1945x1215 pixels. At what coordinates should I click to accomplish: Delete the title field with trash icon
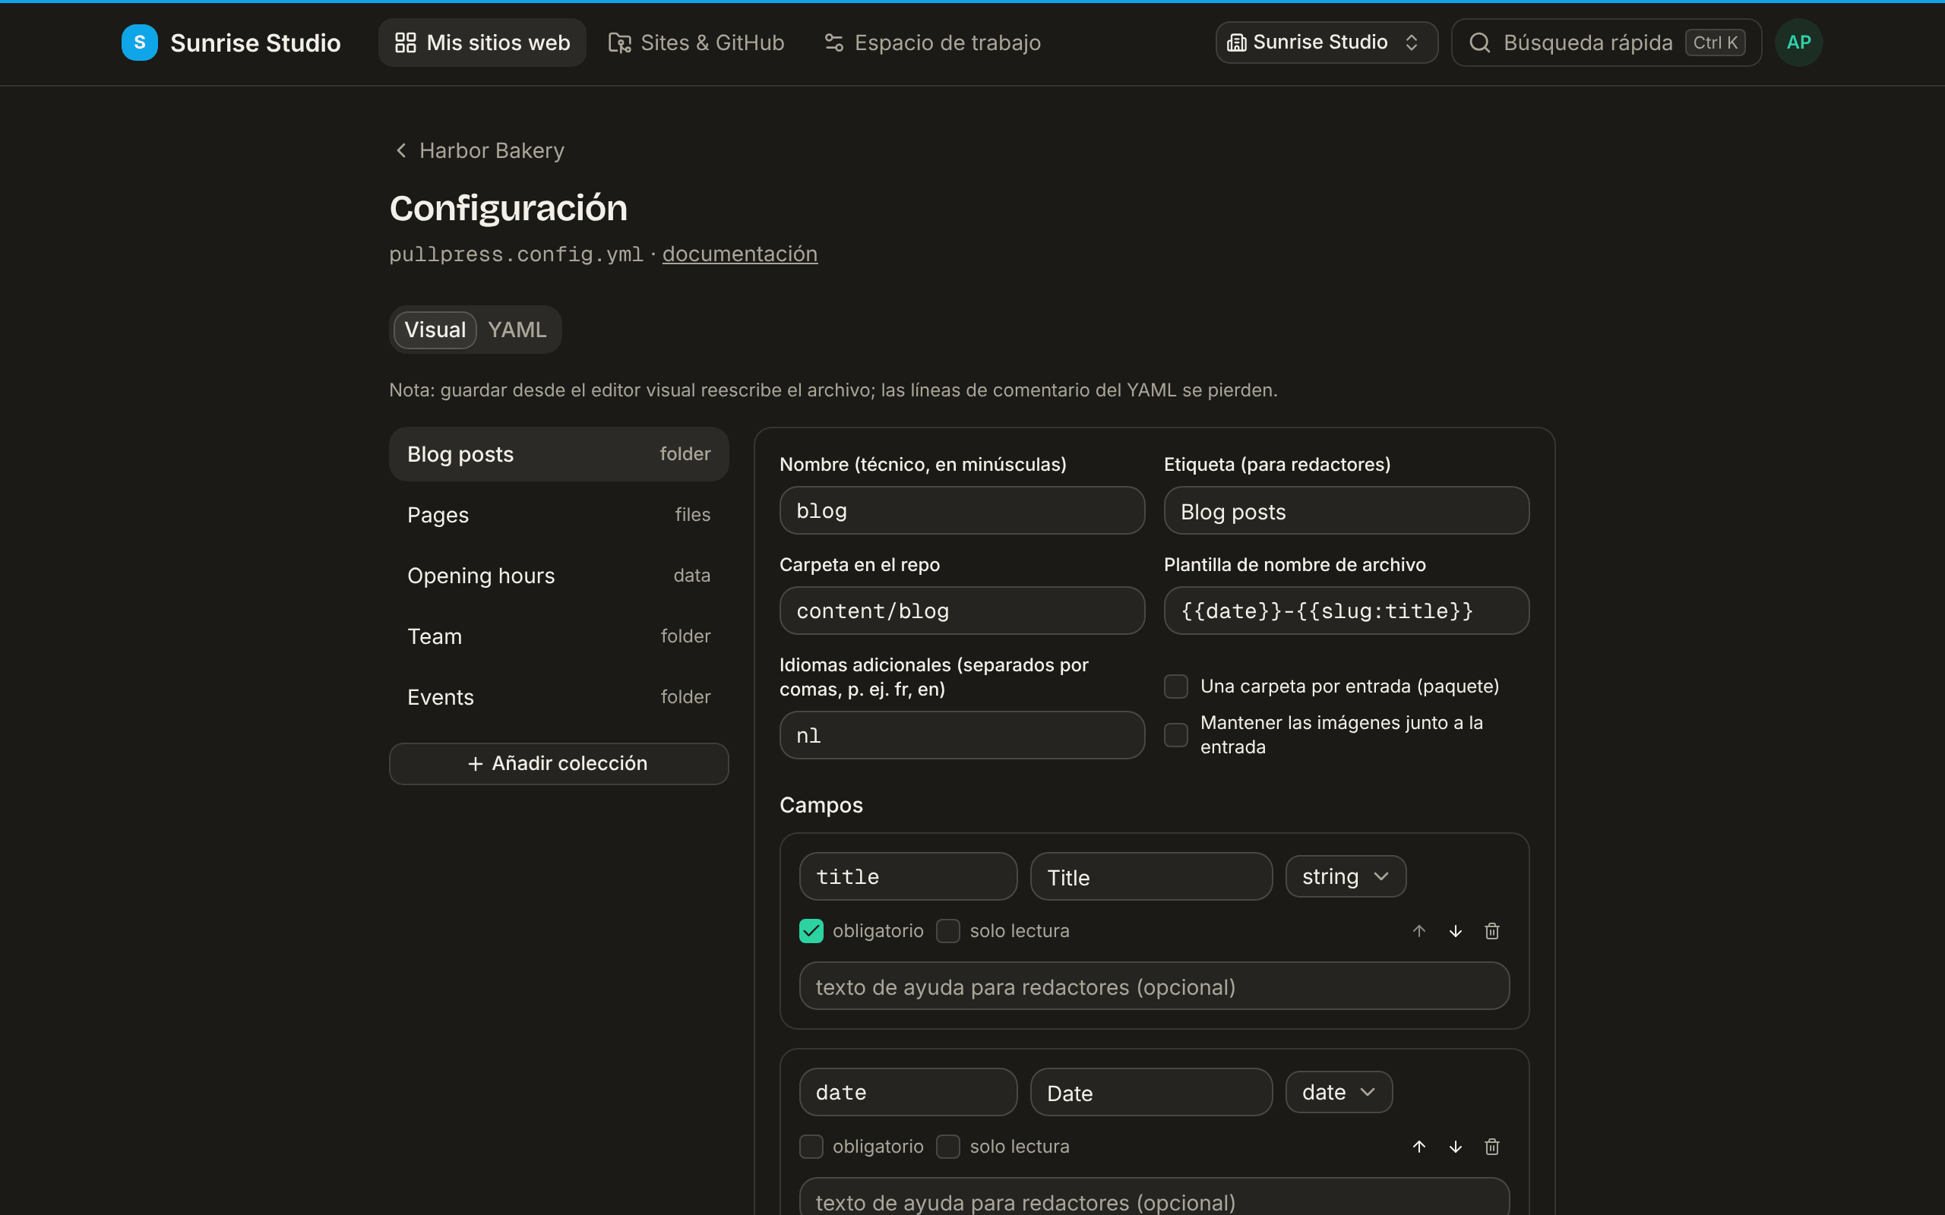coord(1491,930)
